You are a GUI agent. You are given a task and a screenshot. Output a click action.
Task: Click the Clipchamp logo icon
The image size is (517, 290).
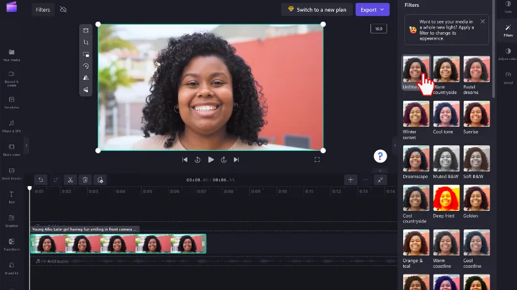[12, 7]
